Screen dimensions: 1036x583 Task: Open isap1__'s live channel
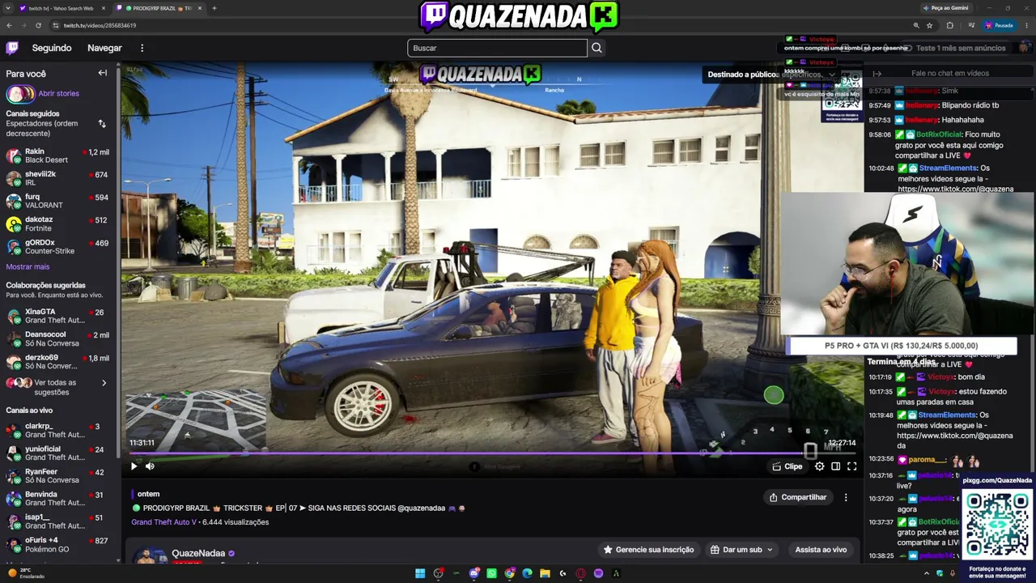coord(59,521)
